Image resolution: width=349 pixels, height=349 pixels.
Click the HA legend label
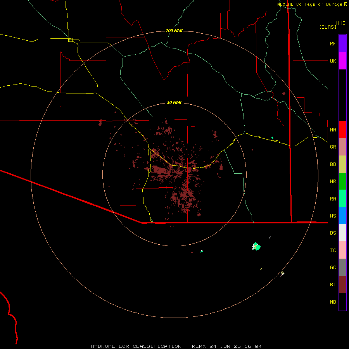333,130
